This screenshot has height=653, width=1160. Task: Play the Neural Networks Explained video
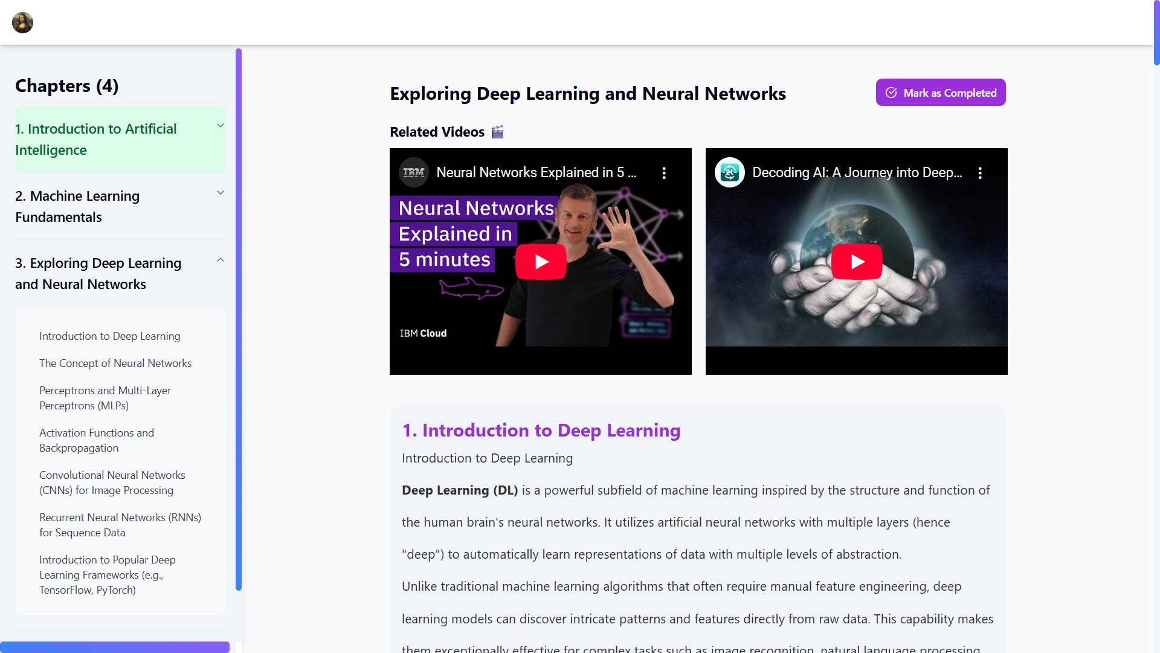coord(541,262)
